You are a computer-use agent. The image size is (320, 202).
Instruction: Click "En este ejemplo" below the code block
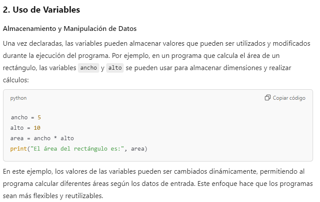(25, 172)
